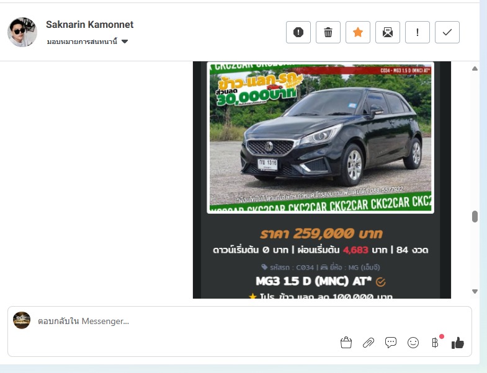Send a thumbs-up like

[x=458, y=343]
